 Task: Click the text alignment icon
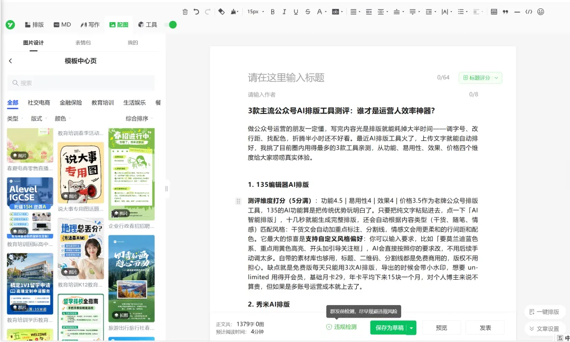(353, 12)
